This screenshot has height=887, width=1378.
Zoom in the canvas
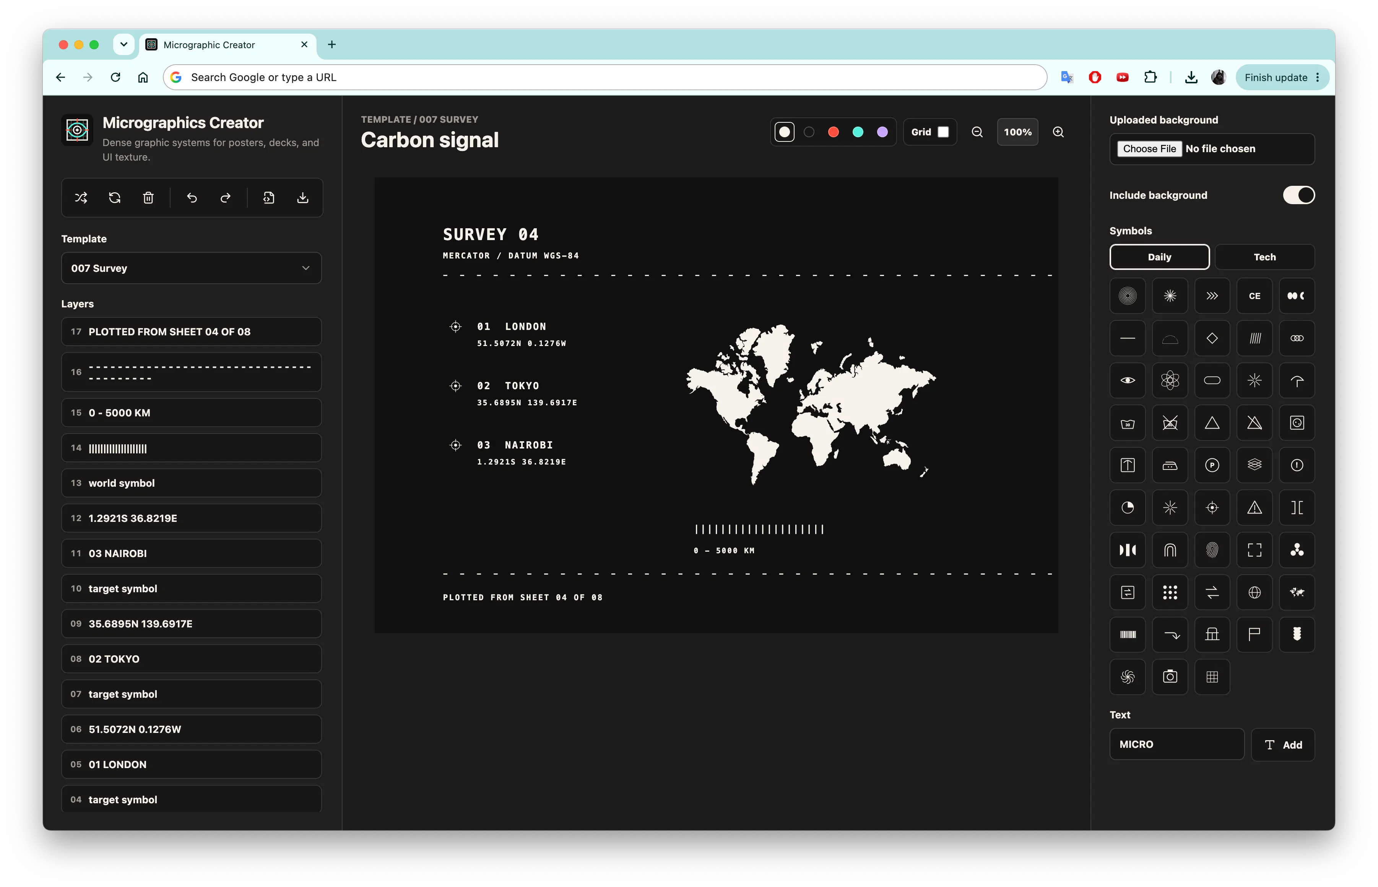pyautogui.click(x=1058, y=132)
